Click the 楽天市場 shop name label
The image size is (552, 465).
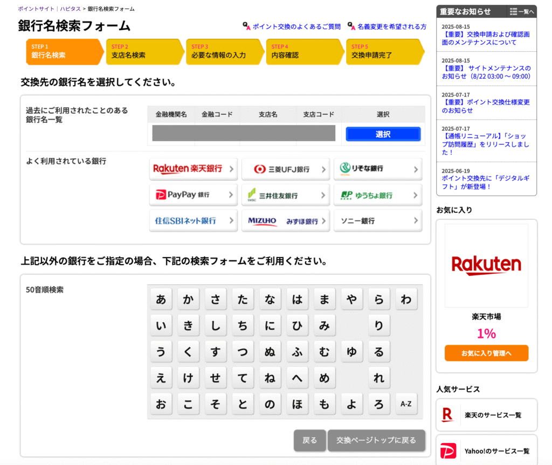click(486, 317)
